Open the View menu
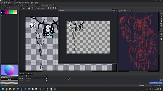The height and width of the screenshot is (91, 163). pos(32,3)
